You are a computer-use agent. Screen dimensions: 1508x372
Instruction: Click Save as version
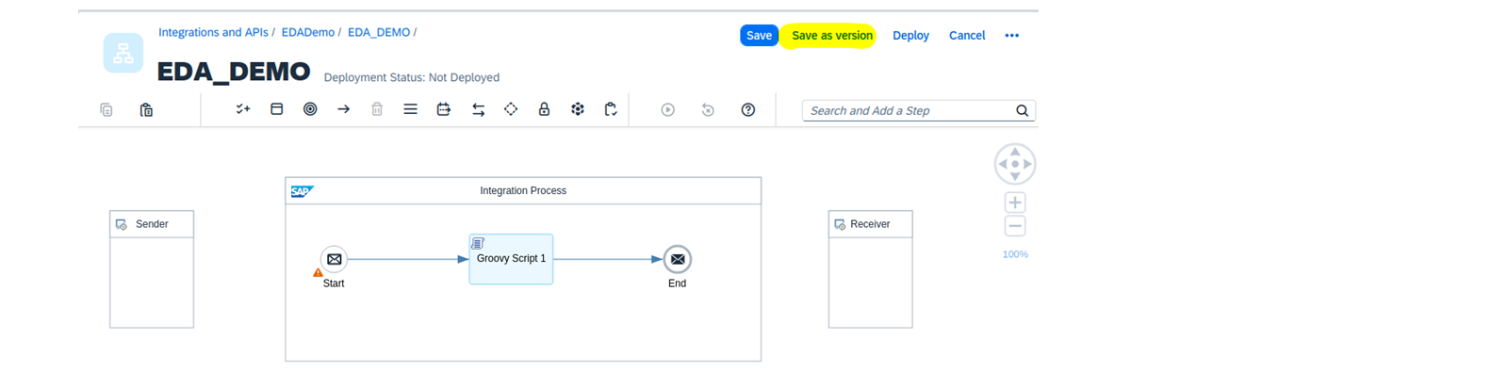point(831,36)
